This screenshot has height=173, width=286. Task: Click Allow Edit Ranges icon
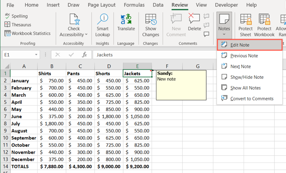pyautogui.click(x=283, y=19)
